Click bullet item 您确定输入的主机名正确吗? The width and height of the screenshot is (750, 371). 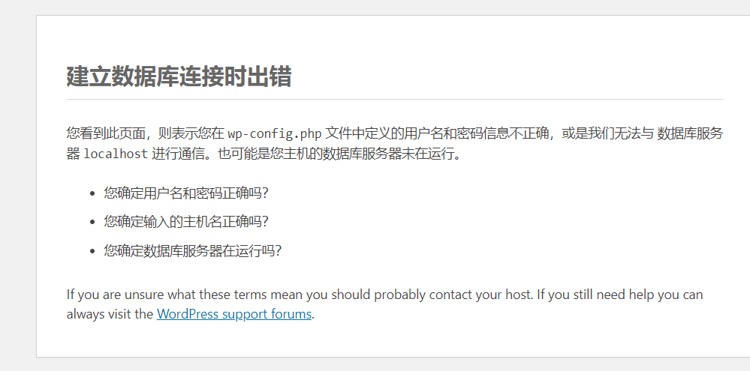coord(186,222)
